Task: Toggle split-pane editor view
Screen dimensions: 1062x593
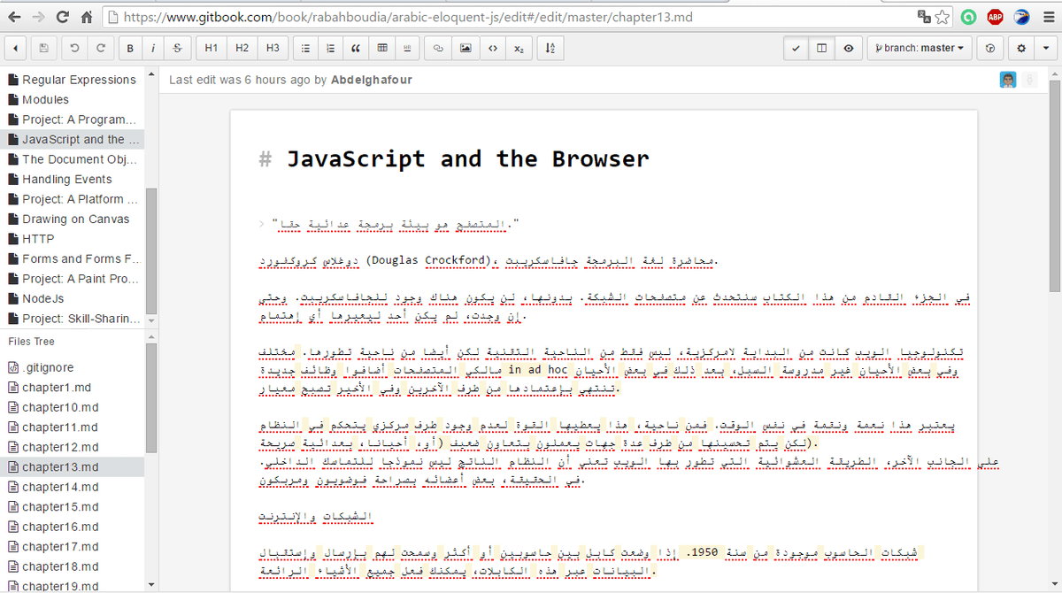Action: click(x=821, y=48)
